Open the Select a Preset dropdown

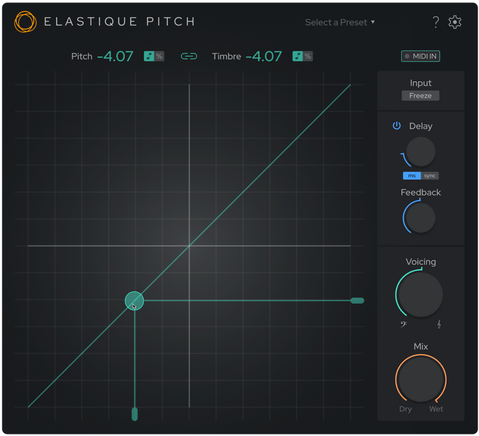tap(340, 22)
